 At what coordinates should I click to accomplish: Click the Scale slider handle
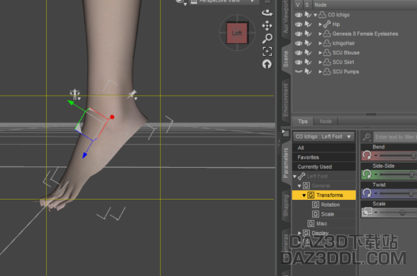402,213
